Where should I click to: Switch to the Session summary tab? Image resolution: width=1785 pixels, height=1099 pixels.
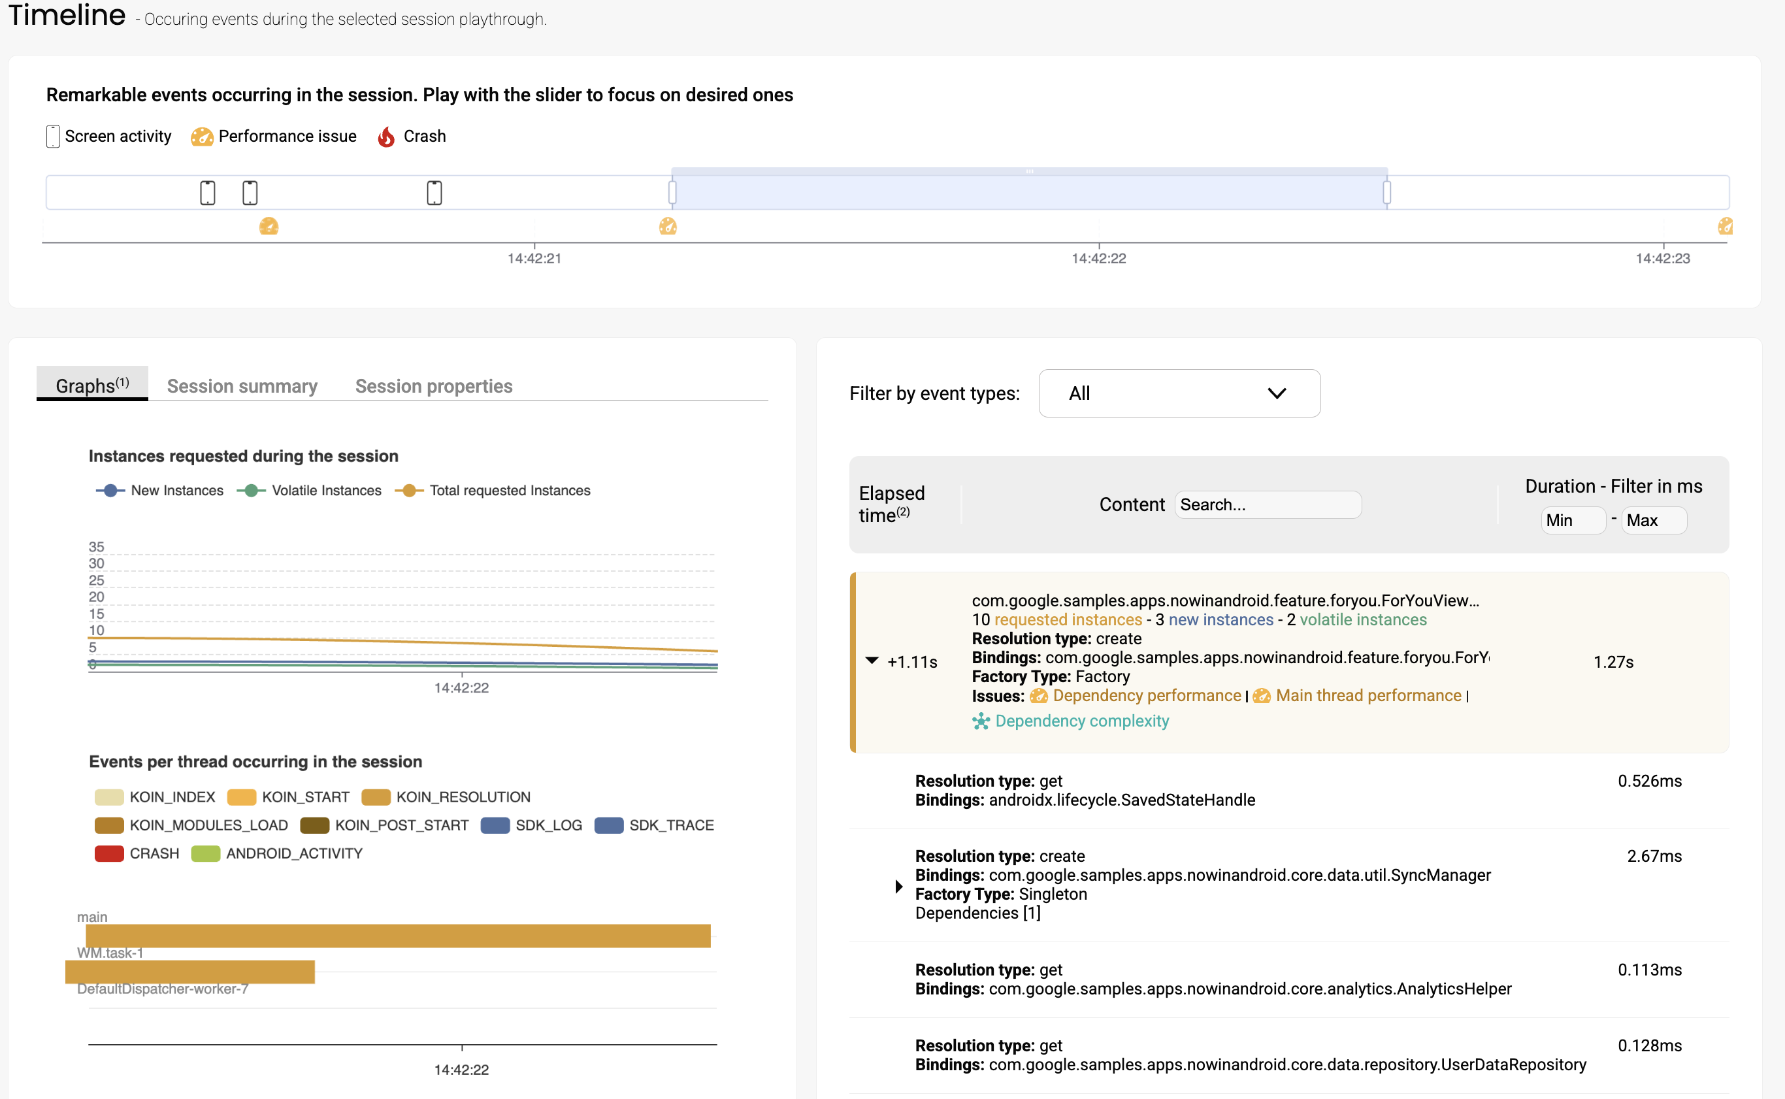(242, 386)
